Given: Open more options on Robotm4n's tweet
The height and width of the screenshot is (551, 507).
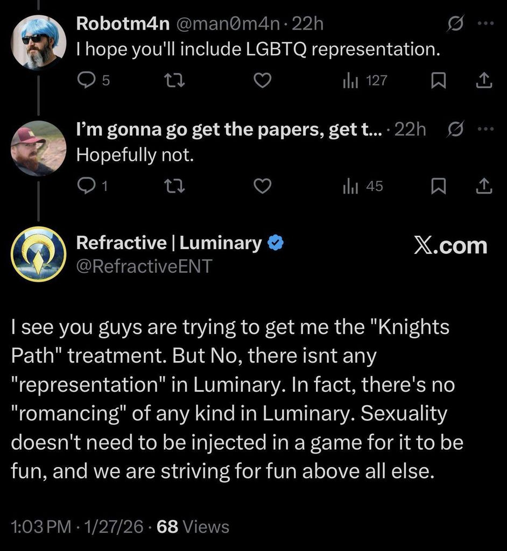Looking at the screenshot, I should tap(484, 23).
